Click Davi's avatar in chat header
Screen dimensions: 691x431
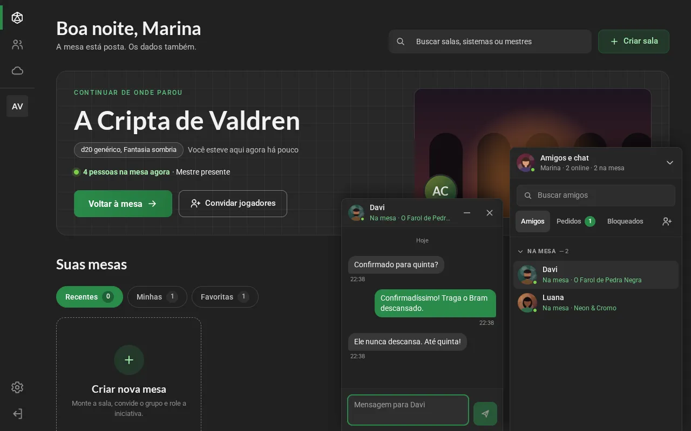coord(356,213)
